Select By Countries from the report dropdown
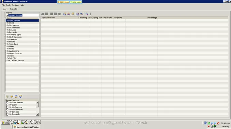This screenshot has width=231, height=129. (22, 39)
